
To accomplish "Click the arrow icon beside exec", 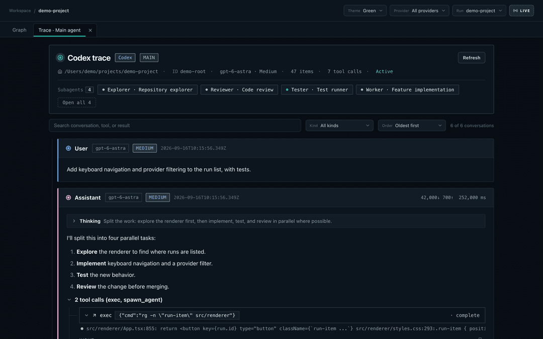I will (x=94, y=315).
